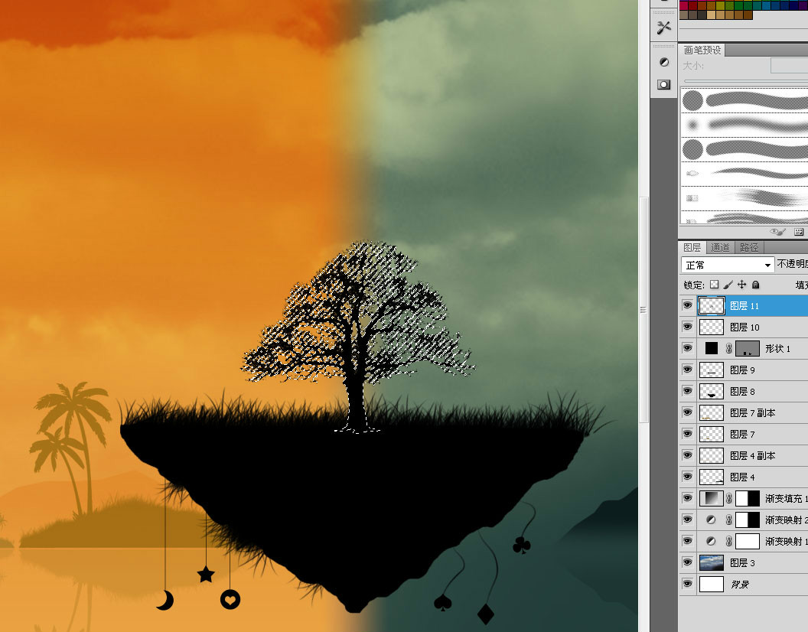Select the fourth tapered brush preset stroke

[744, 174]
